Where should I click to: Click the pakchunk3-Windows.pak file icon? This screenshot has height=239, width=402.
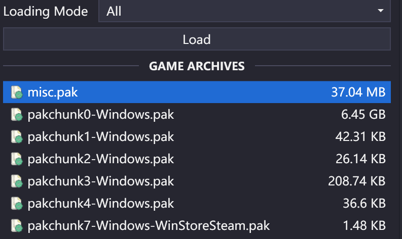click(17, 181)
